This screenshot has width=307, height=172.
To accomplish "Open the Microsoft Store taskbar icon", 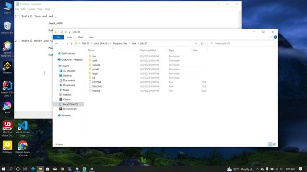I will point(47,169).
